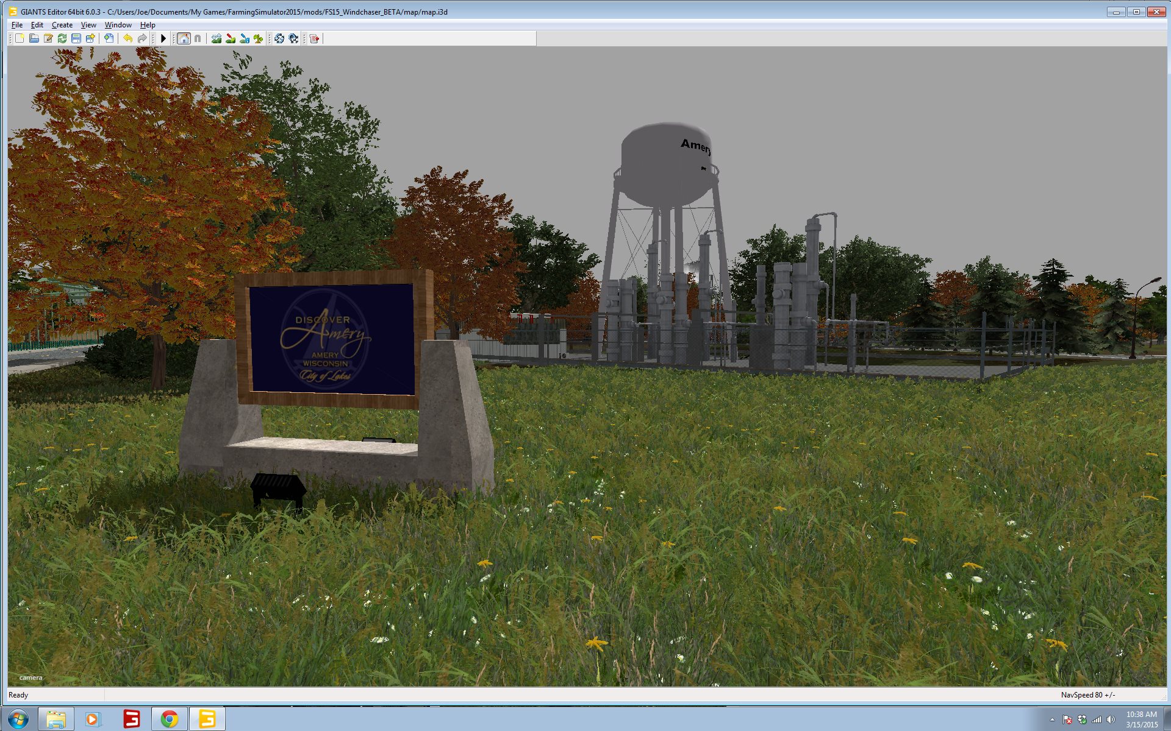1171x731 pixels.
Task: Open the Create menu
Action: click(x=62, y=25)
